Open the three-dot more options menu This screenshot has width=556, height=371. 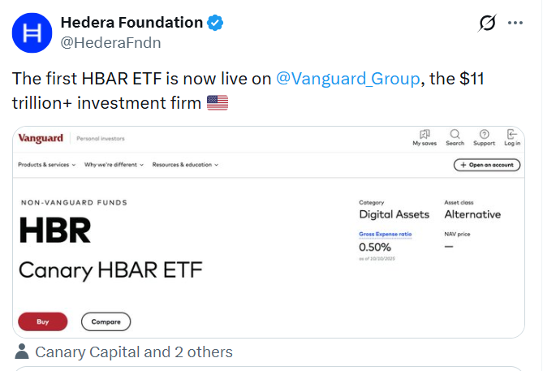tap(515, 23)
